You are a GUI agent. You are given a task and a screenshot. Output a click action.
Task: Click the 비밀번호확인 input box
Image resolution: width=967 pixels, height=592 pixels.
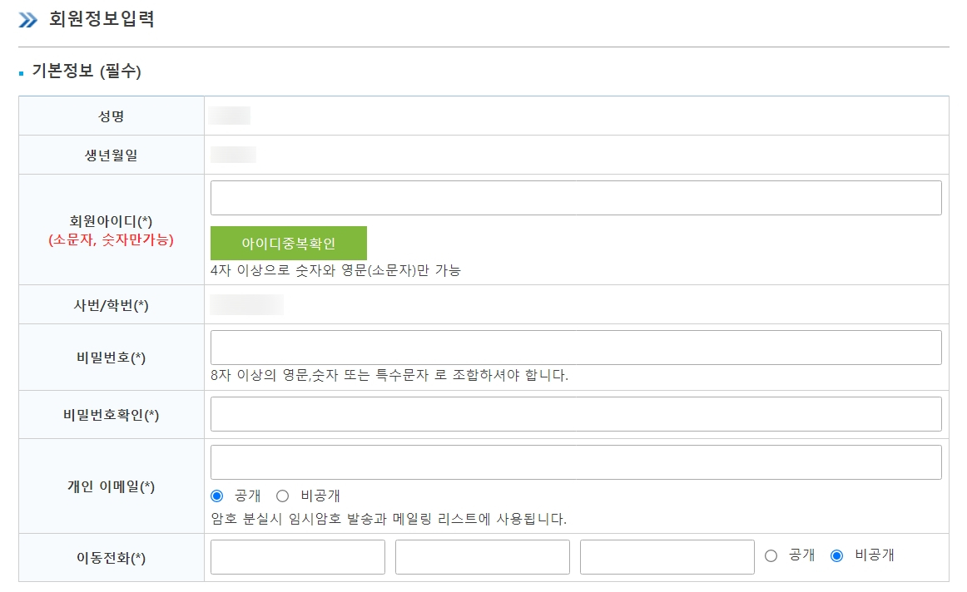click(576, 414)
